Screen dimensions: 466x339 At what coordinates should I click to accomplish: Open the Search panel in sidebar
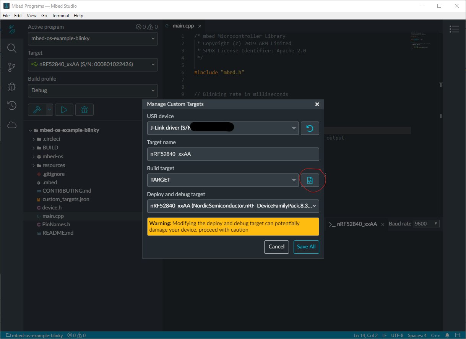11,48
